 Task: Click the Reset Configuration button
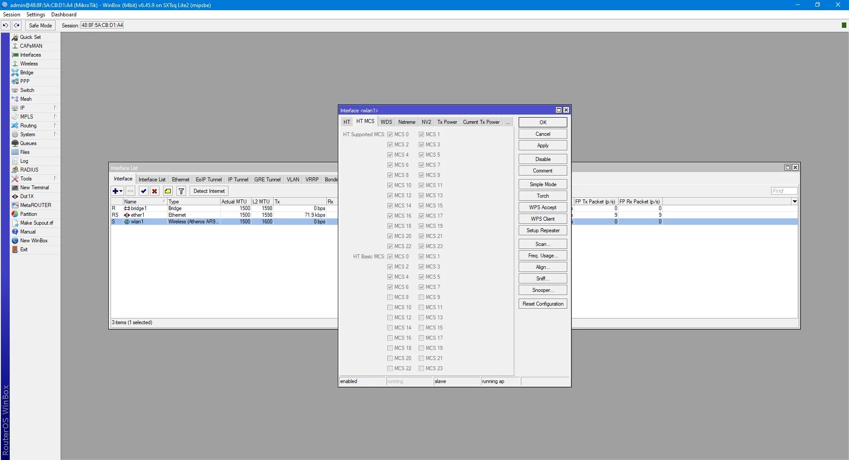click(x=543, y=304)
